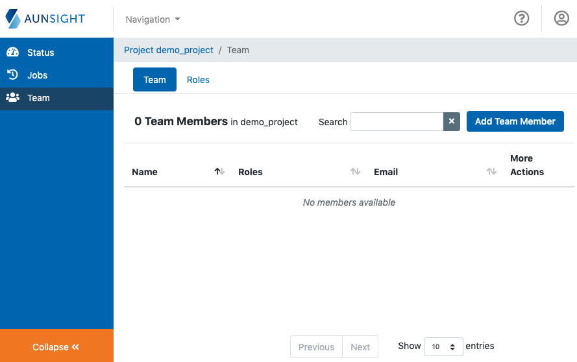Click the Add Team Member button
The image size is (577, 362).
515,121
